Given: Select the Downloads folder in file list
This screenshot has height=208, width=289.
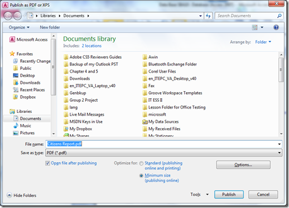Looking at the screenshot, I should pos(77,78).
